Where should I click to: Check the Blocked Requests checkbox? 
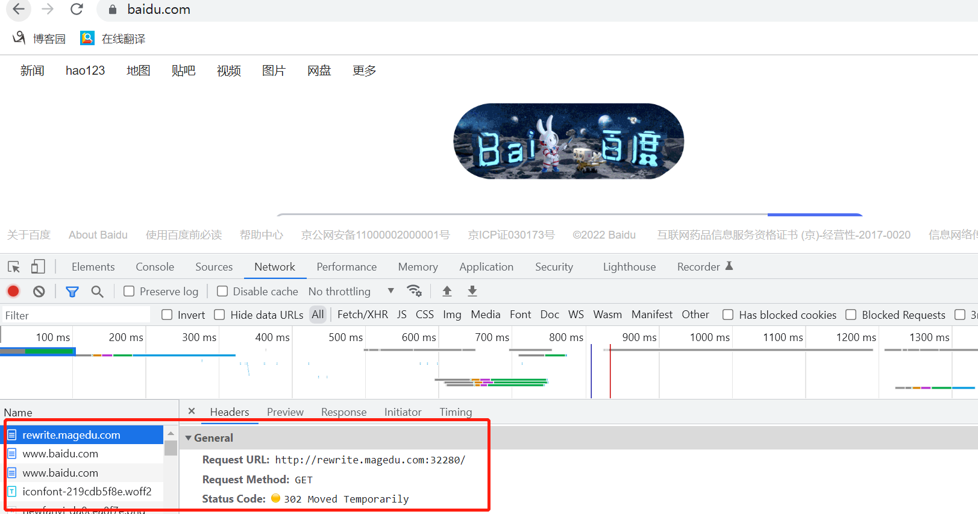tap(851, 315)
